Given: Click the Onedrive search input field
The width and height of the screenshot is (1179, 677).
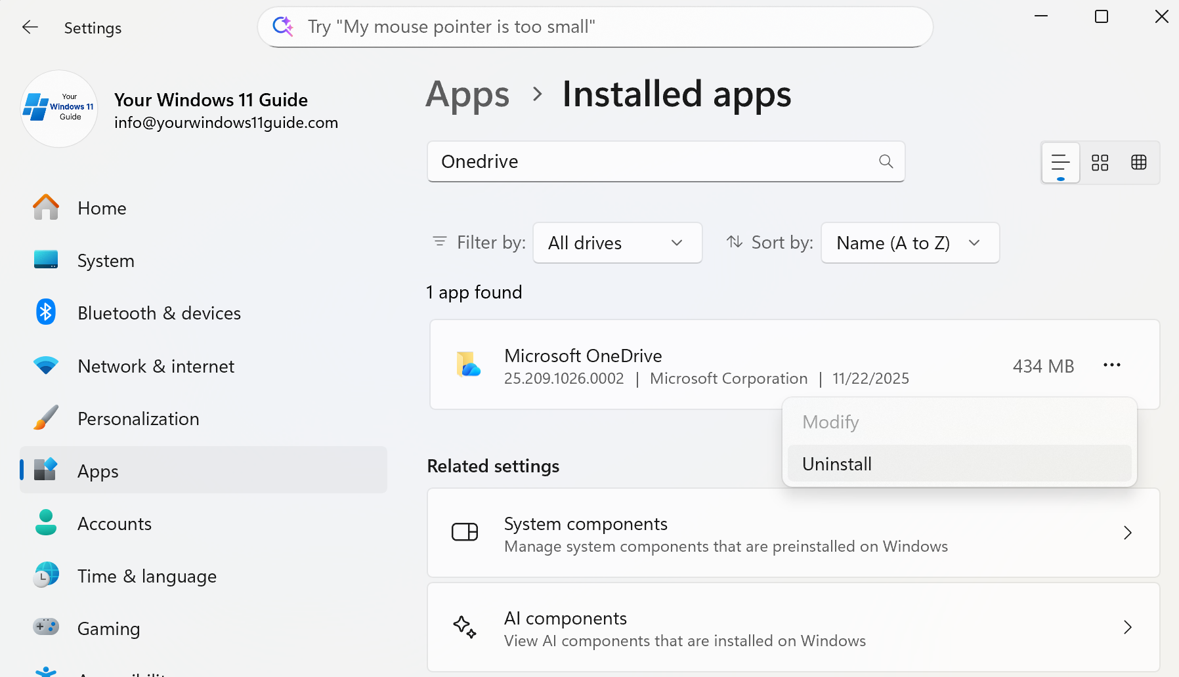Looking at the screenshot, I should tap(656, 161).
